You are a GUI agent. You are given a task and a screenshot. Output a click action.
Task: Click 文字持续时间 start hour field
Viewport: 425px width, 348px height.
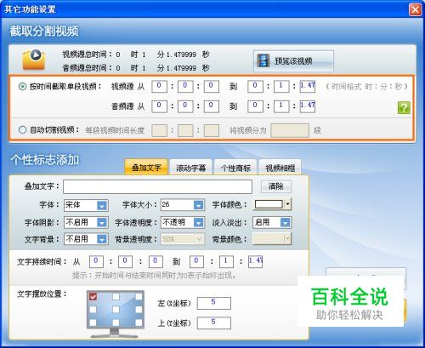click(96, 262)
